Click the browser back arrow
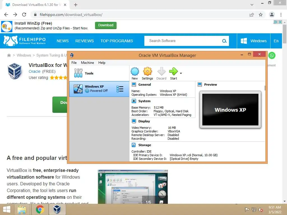This screenshot has width=287, height=215. click(x=6, y=15)
